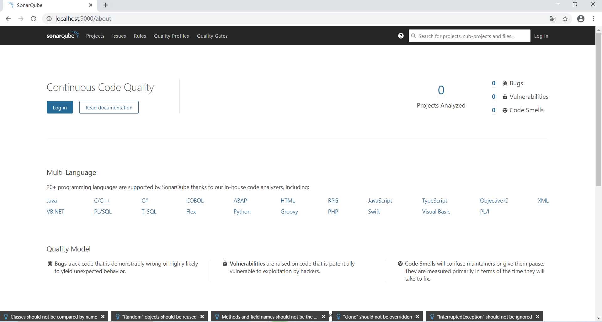This screenshot has height=322, width=602.
Task: Open a new browser tab
Action: 105,5
